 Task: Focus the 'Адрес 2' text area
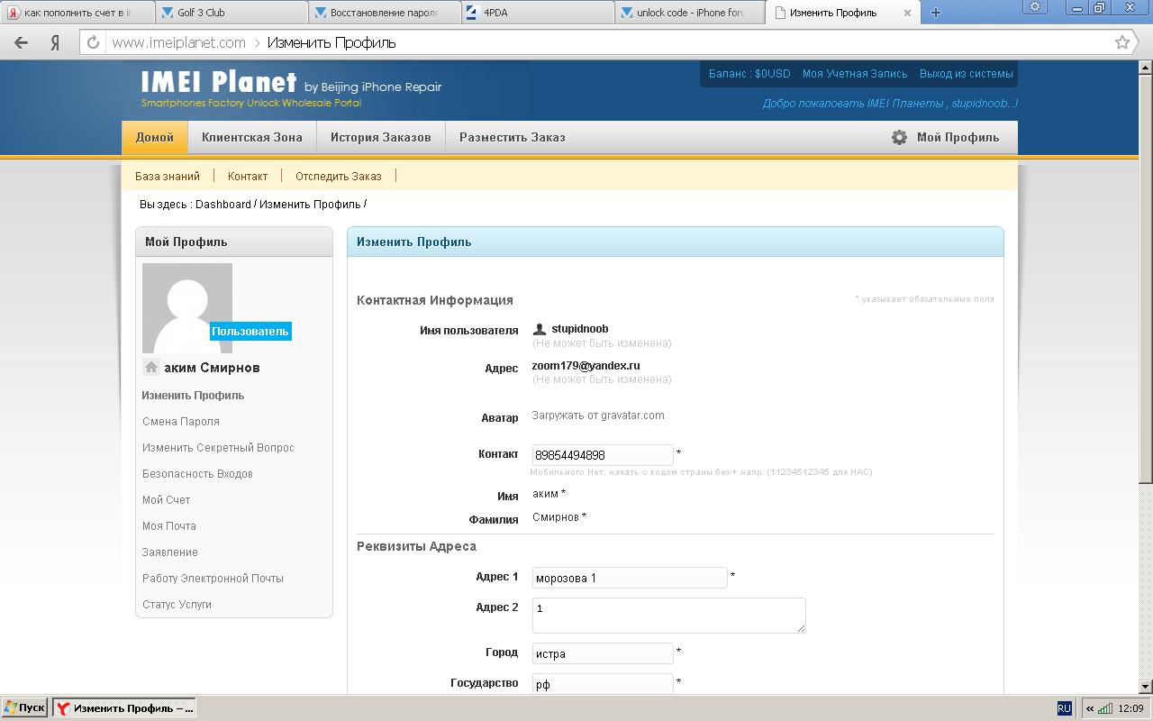pos(668,616)
